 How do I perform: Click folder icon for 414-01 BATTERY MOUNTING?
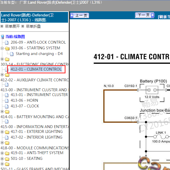pos(7,112)
